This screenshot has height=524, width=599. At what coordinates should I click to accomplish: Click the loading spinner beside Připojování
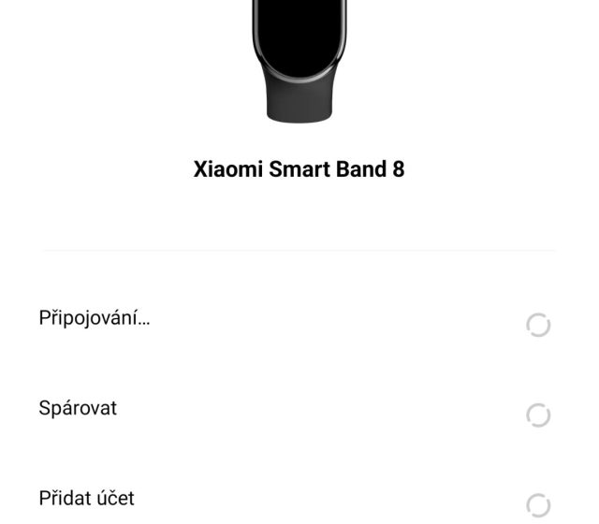(538, 325)
